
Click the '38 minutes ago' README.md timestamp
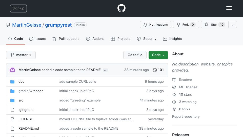point(151,128)
